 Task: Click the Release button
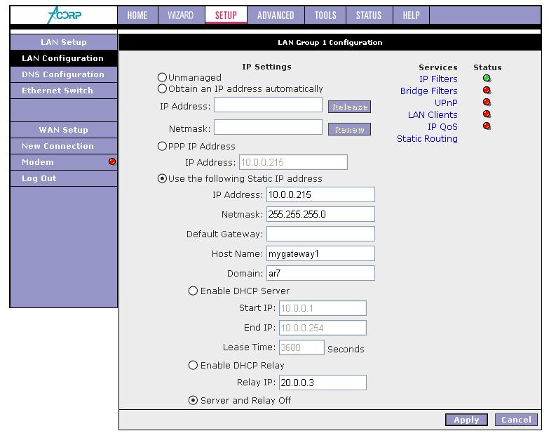(349, 107)
